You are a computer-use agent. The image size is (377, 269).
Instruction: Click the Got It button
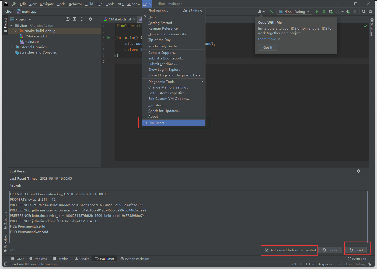268,48
